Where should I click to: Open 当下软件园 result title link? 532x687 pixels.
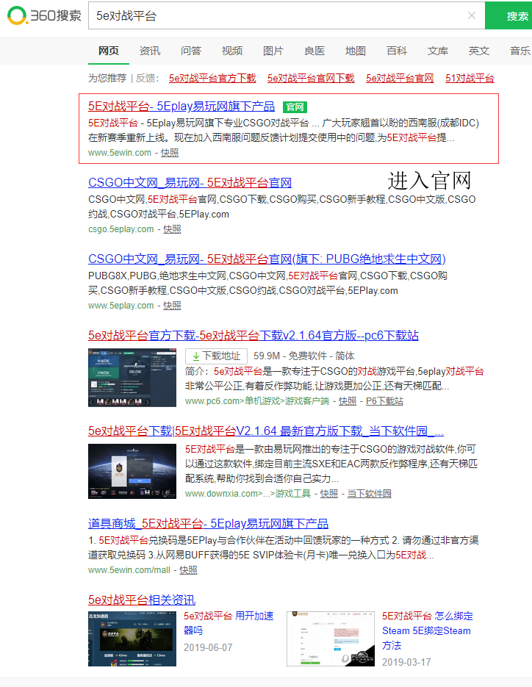click(266, 431)
